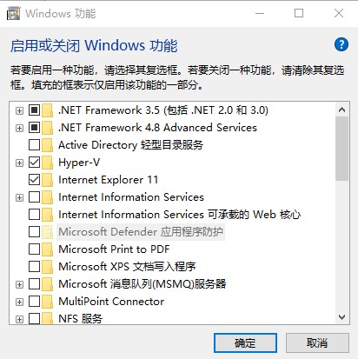Image resolution: width=358 pixels, height=359 pixels.
Task: Disable the Internet Explorer 11 checkbox
Action: coord(34,180)
